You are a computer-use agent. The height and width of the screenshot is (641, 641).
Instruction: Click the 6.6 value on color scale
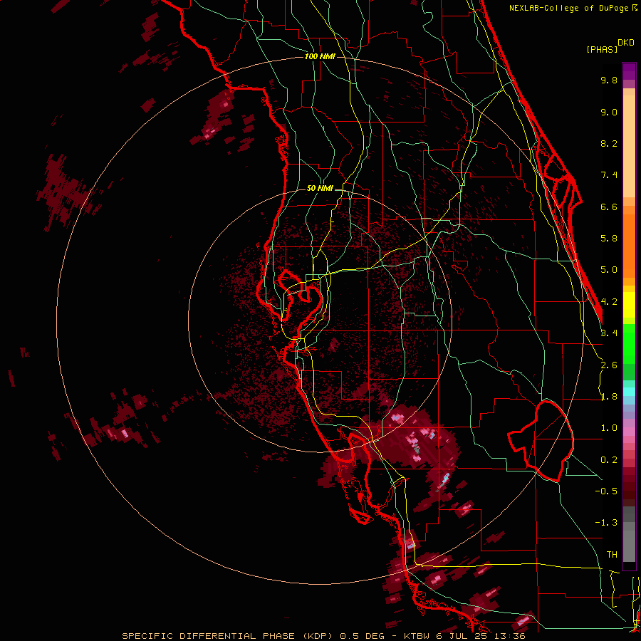[x=609, y=207]
